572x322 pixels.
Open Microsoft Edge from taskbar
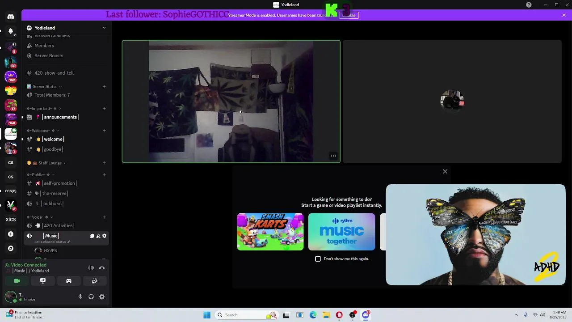point(313,315)
